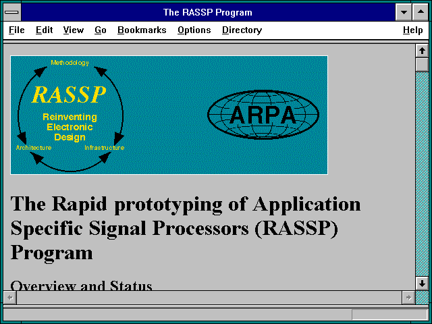Click the Methodology label in the banner
Image resolution: width=432 pixels, height=324 pixels.
tap(70, 63)
